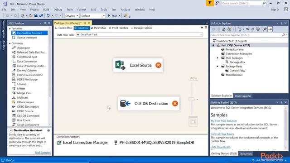Select Conditional Split in the toolbox
290x163 pixels.
pyautogui.click(x=27, y=57)
